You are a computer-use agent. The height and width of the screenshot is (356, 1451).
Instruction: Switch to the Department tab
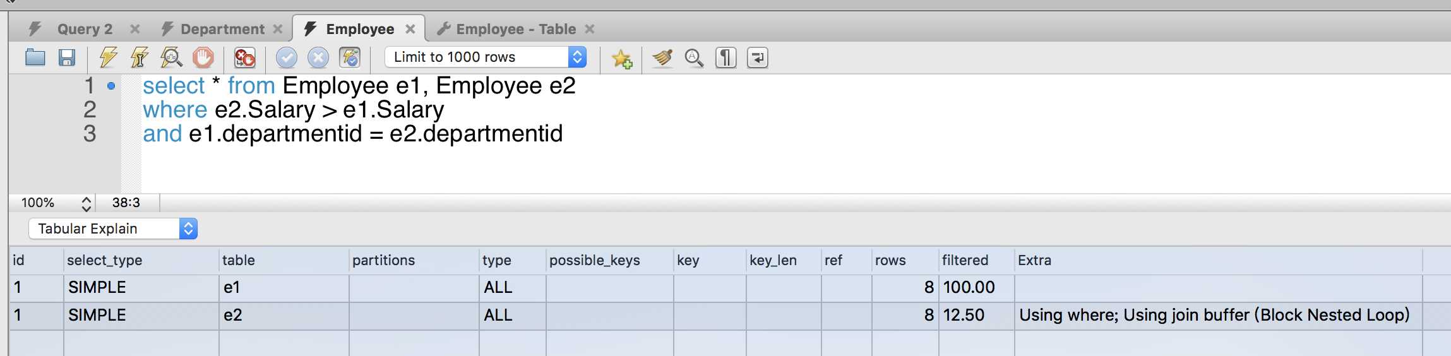point(222,29)
